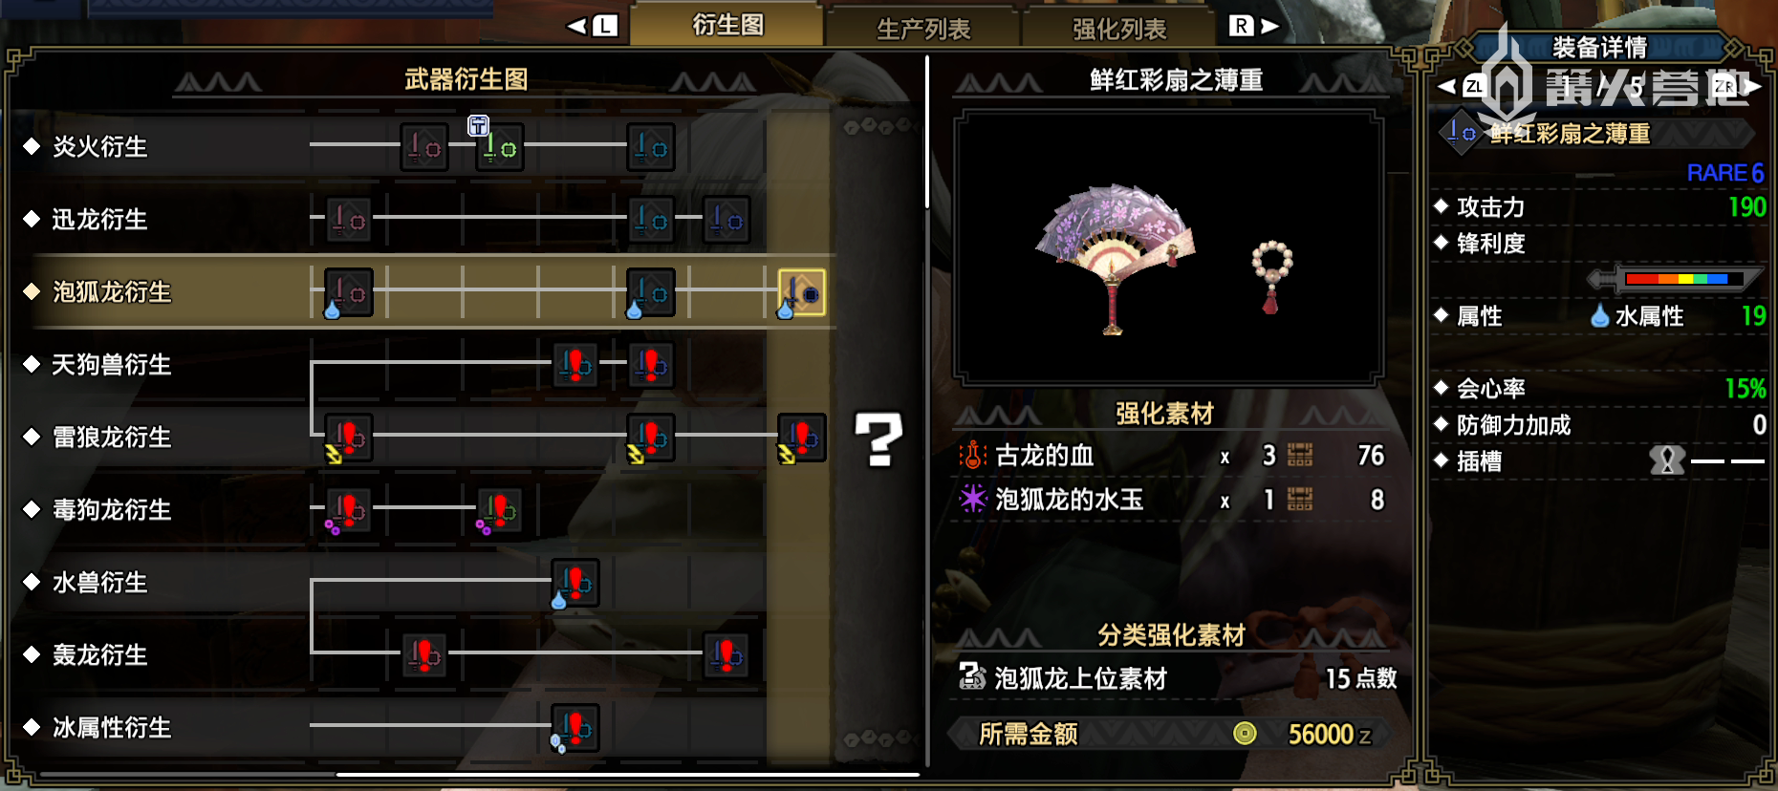Select ice weapon node in 冰属性衍生 row

tap(575, 728)
